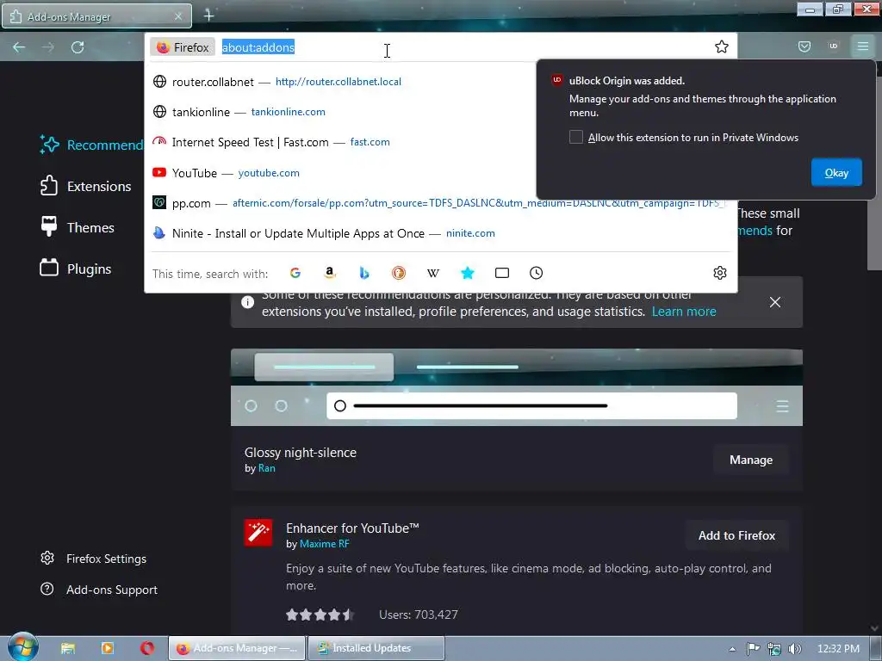
Task: Open the uBlock Origin toolbar icon
Action: click(834, 46)
